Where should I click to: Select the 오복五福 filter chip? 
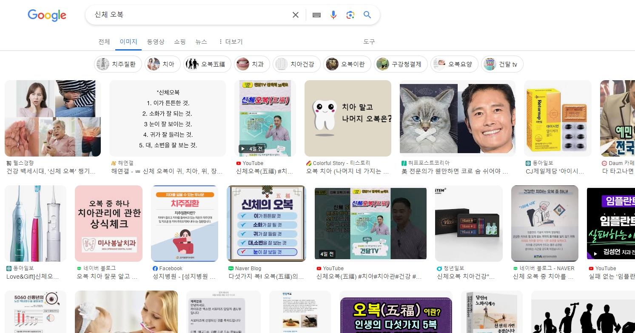(x=207, y=64)
